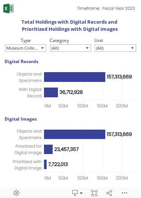The image size is (141, 198).
Task: Click the Digital Records heading
Action: click(21, 62)
